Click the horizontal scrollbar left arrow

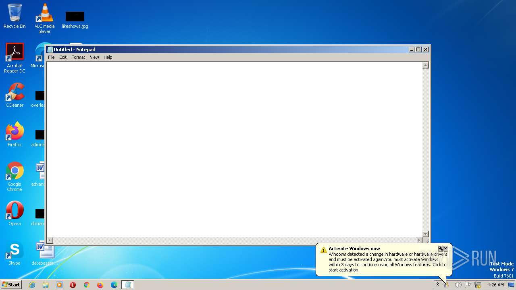pyautogui.click(x=50, y=240)
